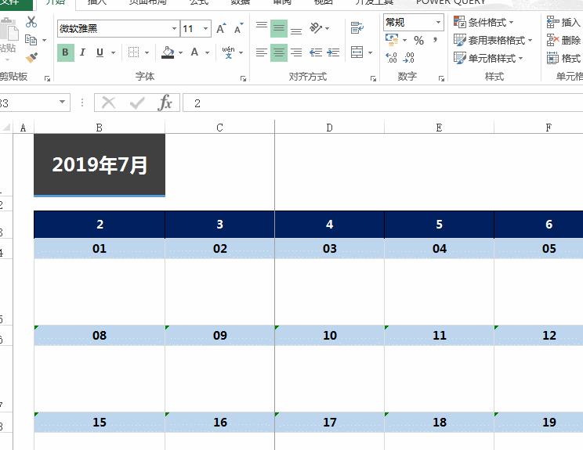Click the Cut scissors icon
The width and height of the screenshot is (583, 450).
31,22
